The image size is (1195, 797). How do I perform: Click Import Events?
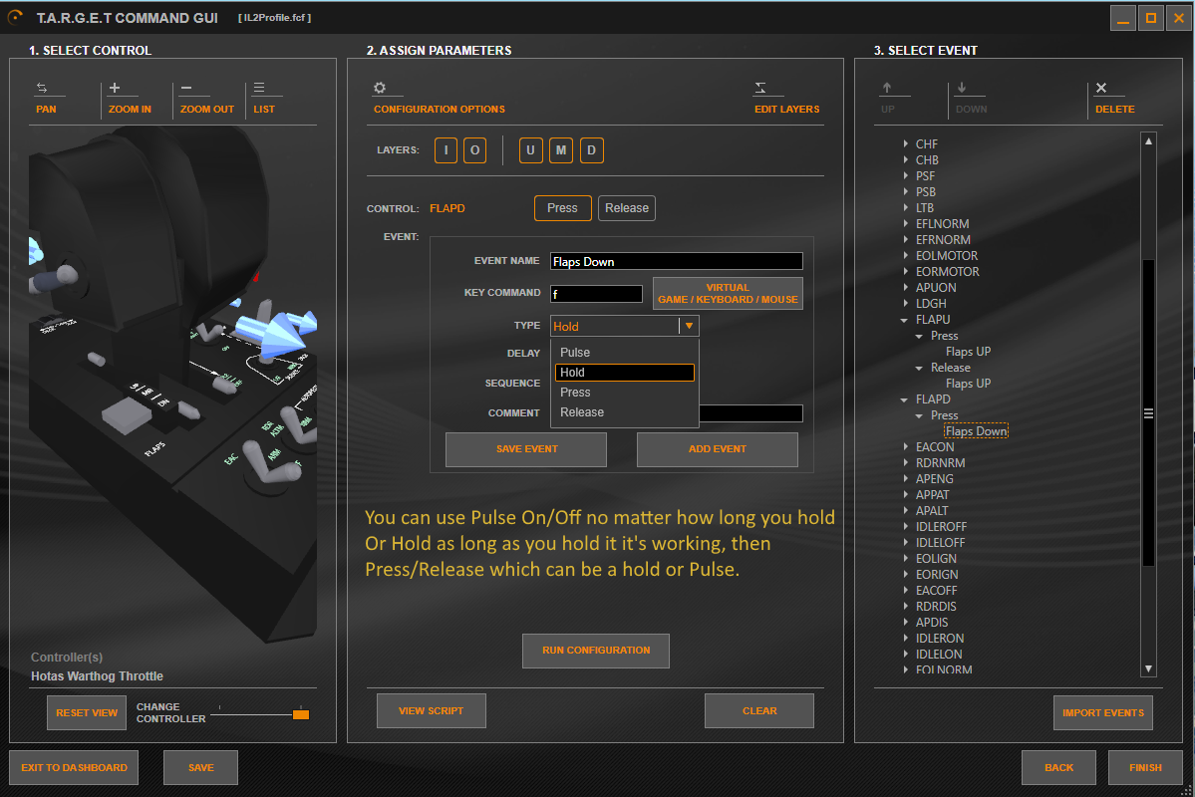[1102, 713]
